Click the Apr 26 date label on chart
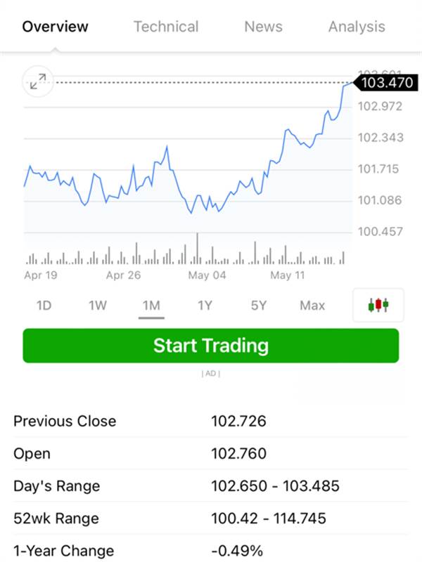422x562 pixels. click(124, 275)
